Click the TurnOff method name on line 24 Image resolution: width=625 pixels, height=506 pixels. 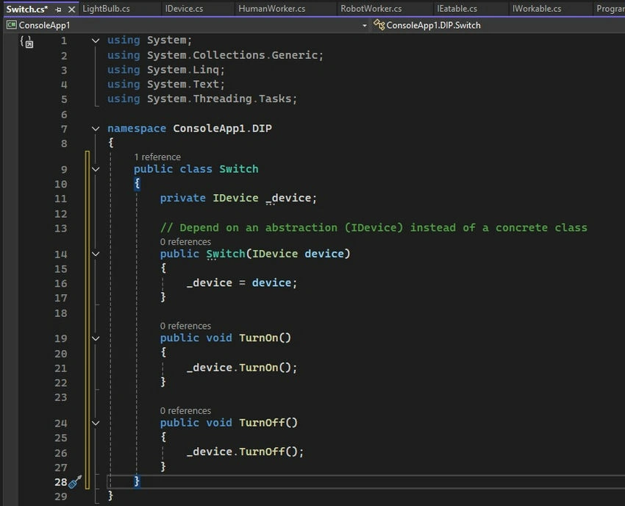coord(262,423)
